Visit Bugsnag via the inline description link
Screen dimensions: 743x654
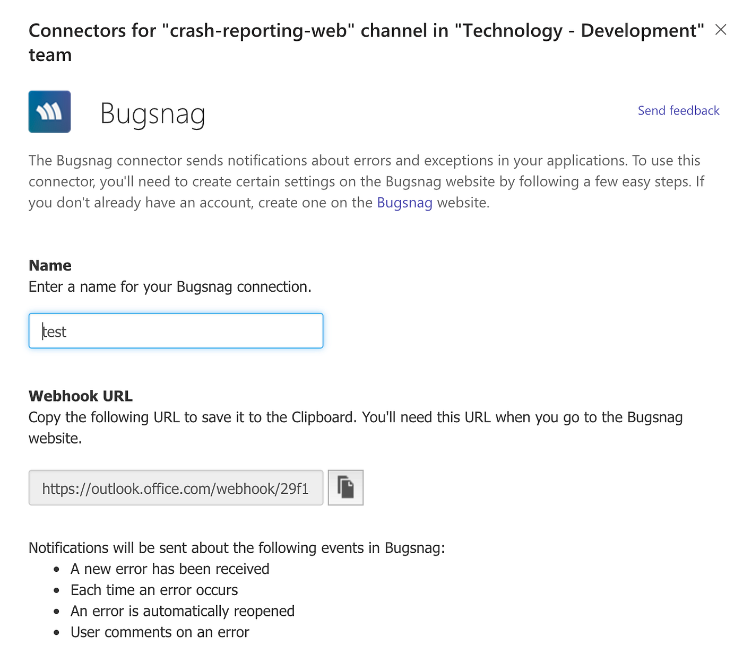tap(404, 203)
